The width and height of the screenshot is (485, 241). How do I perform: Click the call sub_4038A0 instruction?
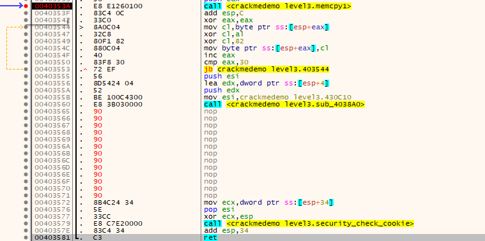284,105
